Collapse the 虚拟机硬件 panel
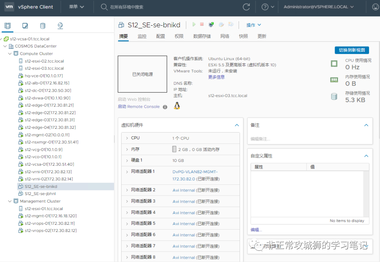 [x=237, y=125]
